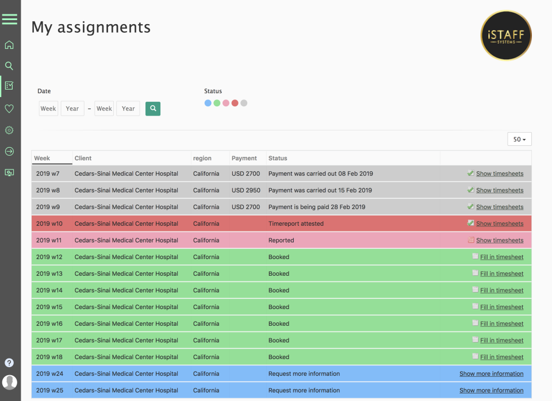Click 'Payment is being paid 28 Feb 2019'

[x=316, y=207]
